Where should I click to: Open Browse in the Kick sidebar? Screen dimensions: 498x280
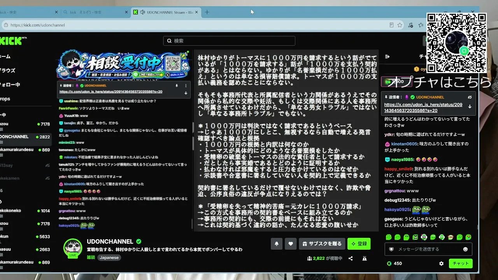click(7, 70)
